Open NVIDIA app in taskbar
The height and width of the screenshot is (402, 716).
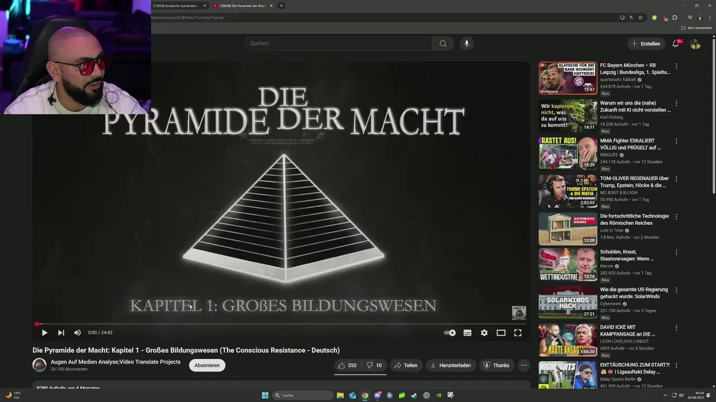[x=439, y=395]
